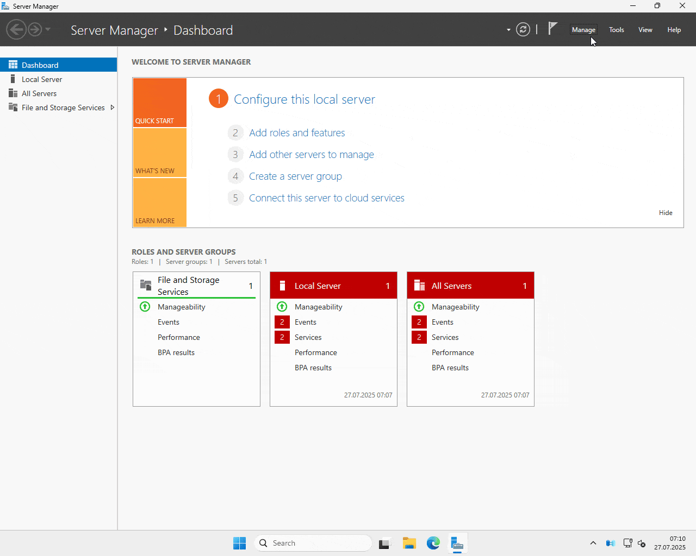Click the All Servers icon in the sidebar
This screenshot has width=696, height=556.
pos(12,93)
